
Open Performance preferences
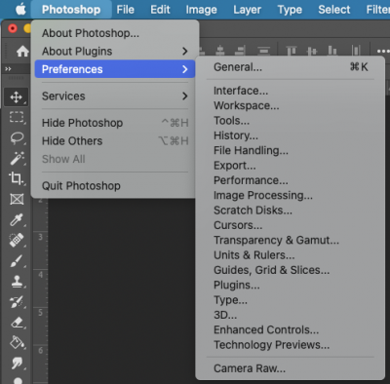(251, 180)
